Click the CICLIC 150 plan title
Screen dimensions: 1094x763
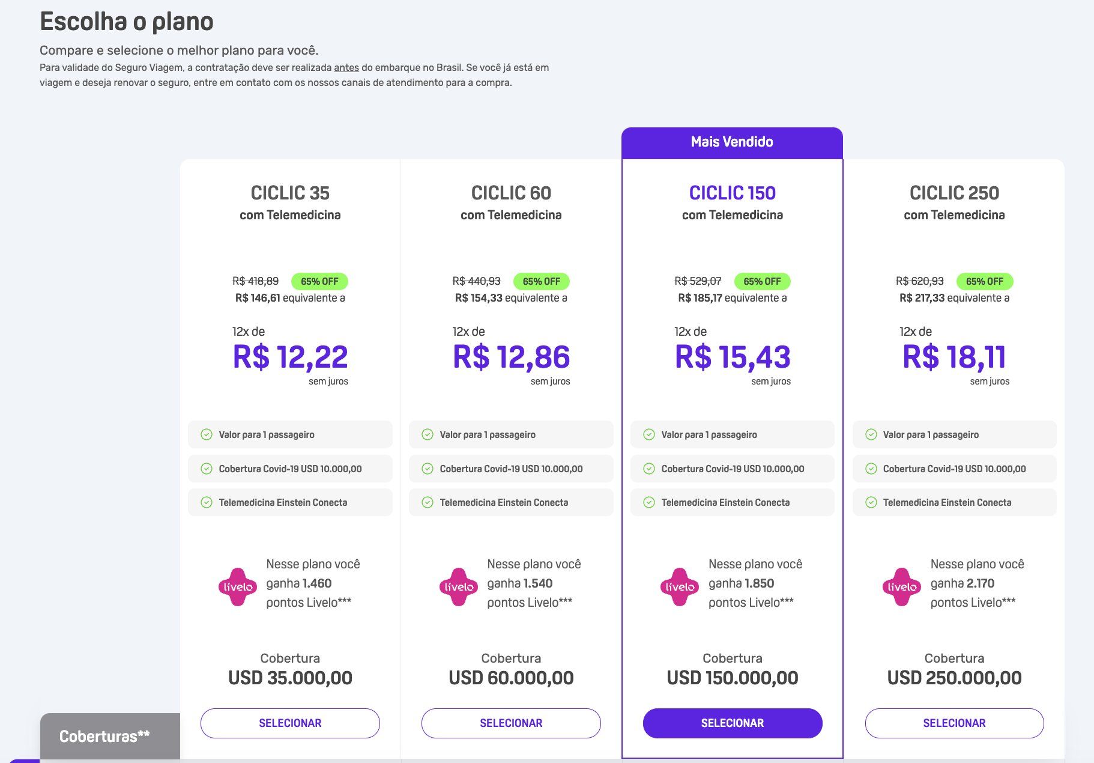[x=733, y=193]
